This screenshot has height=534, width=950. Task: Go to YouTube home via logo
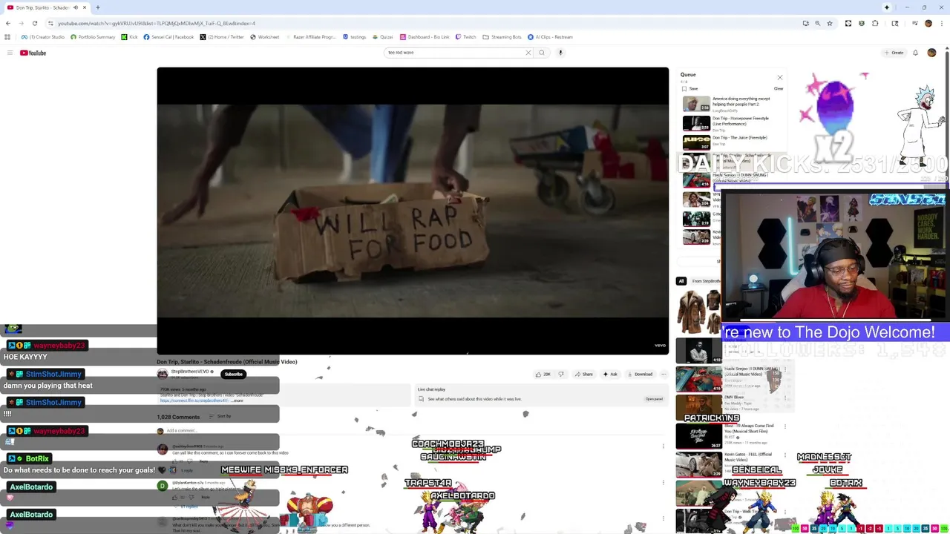[x=33, y=53]
